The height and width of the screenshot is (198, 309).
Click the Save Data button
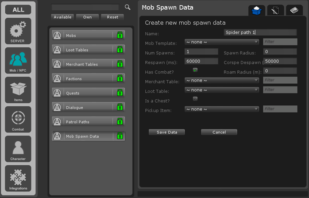[166, 132]
